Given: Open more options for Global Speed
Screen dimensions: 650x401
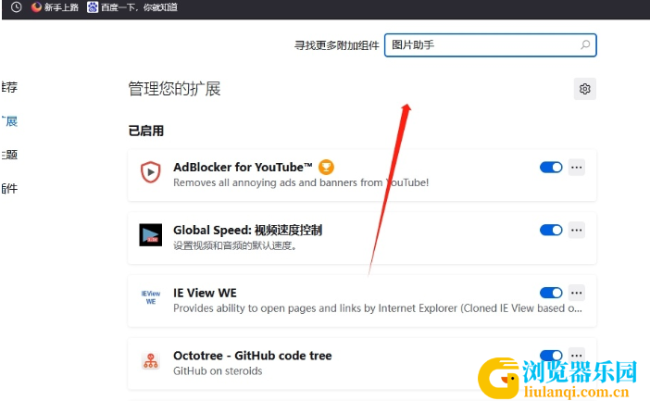Looking at the screenshot, I should click(577, 230).
